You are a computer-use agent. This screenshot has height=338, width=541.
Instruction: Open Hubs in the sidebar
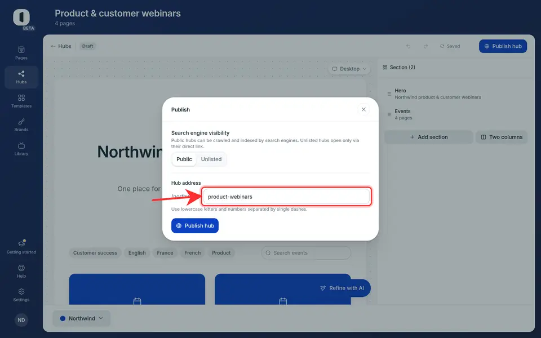coord(21,77)
